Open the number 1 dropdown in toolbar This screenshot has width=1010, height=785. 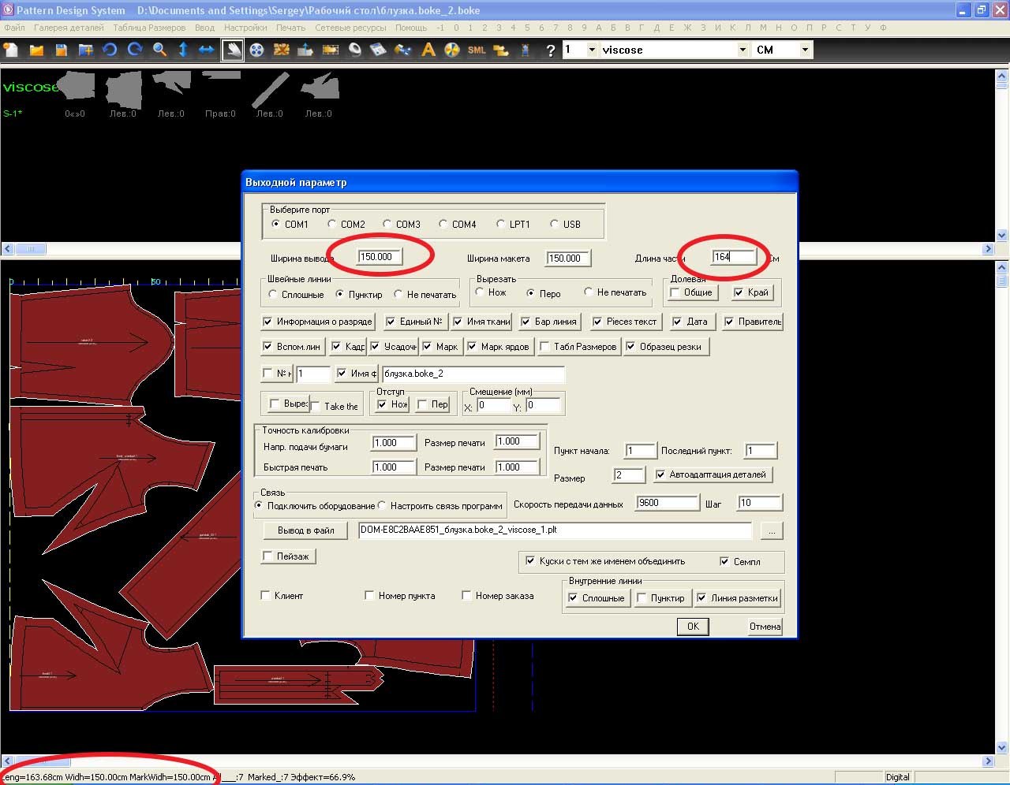[592, 50]
